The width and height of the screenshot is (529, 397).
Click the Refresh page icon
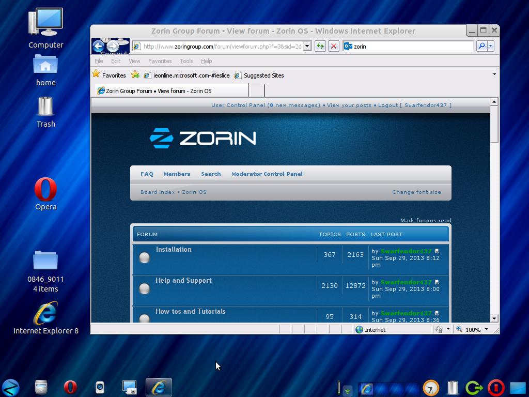[320, 46]
